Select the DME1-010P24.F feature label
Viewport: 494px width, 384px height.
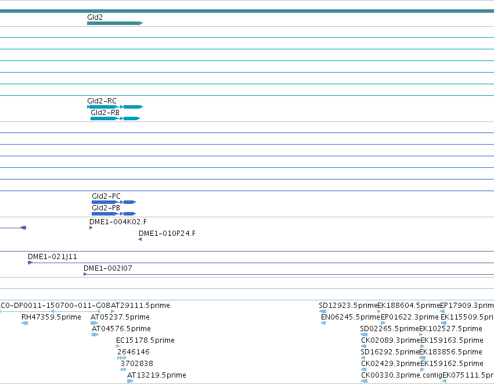[167, 234]
